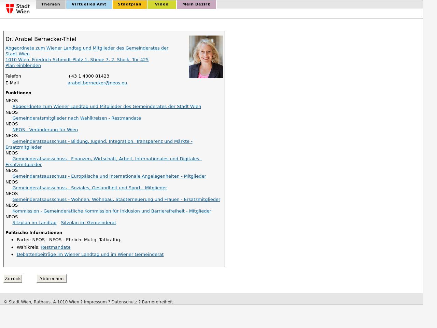Open Soziales, Gesundheit und Sport committee
Image resolution: width=437 pixels, height=328 pixels.
89,188
